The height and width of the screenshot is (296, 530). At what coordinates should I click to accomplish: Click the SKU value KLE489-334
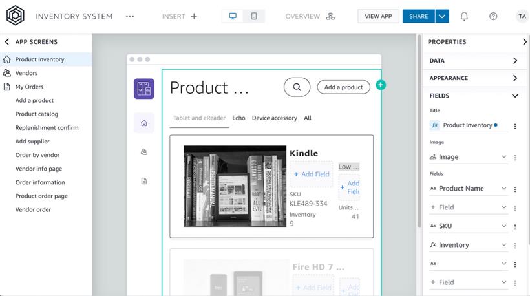click(308, 204)
